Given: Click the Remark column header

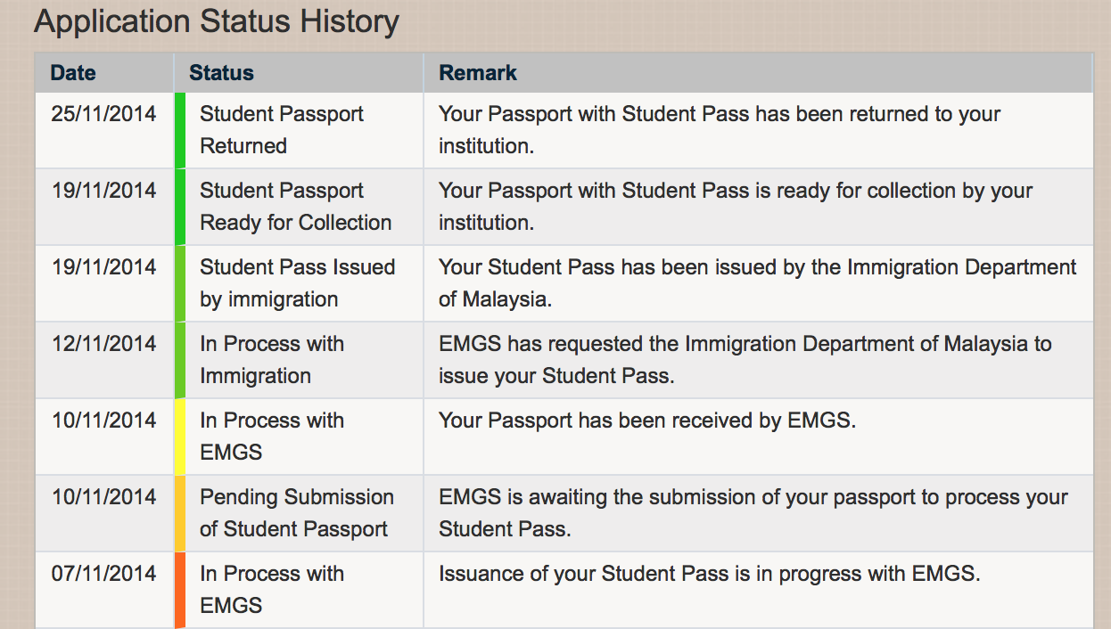Looking at the screenshot, I should pos(478,73).
